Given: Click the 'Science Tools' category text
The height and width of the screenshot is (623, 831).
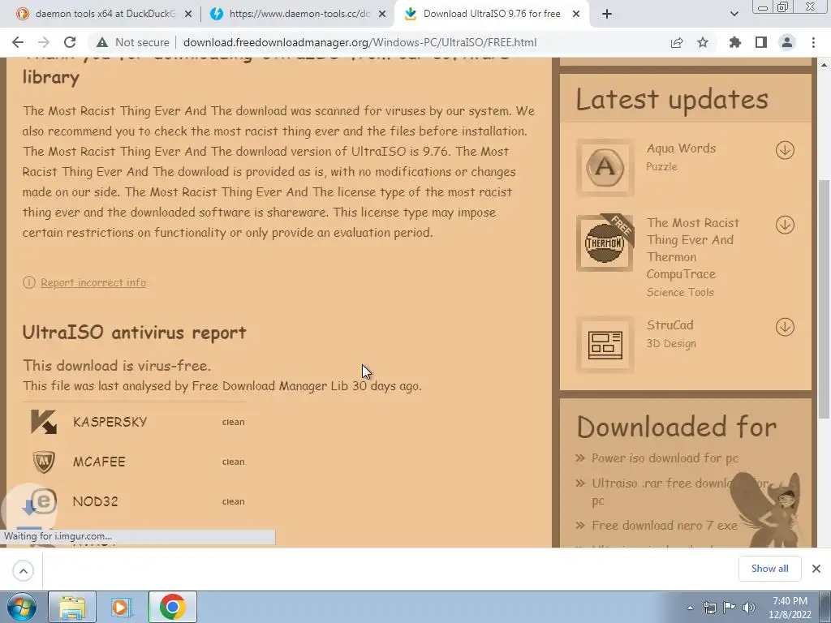Looking at the screenshot, I should click(x=680, y=292).
